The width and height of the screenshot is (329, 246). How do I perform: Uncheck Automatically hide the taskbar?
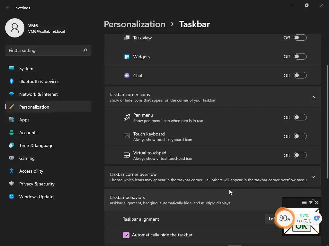[x=126, y=235]
